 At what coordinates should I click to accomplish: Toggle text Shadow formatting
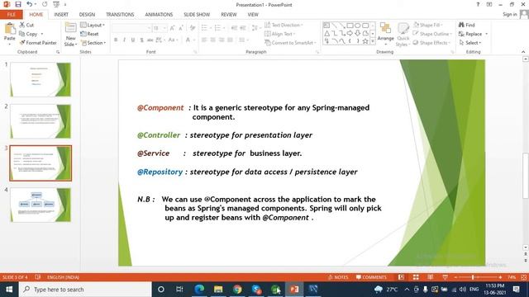pos(141,40)
